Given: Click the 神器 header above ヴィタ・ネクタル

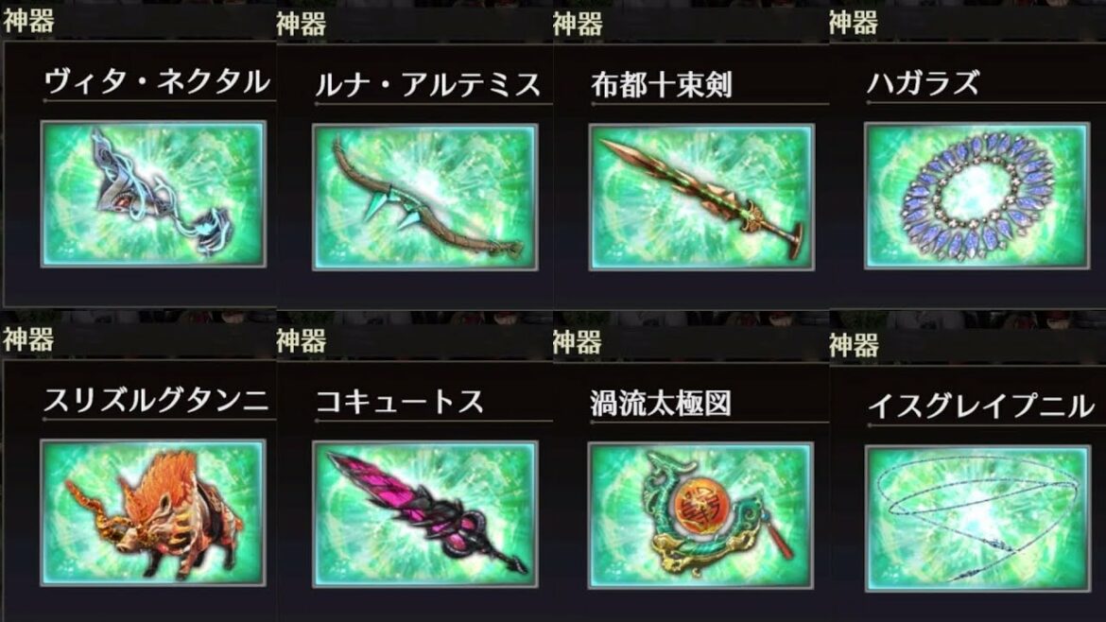Looking at the screenshot, I should [28, 21].
